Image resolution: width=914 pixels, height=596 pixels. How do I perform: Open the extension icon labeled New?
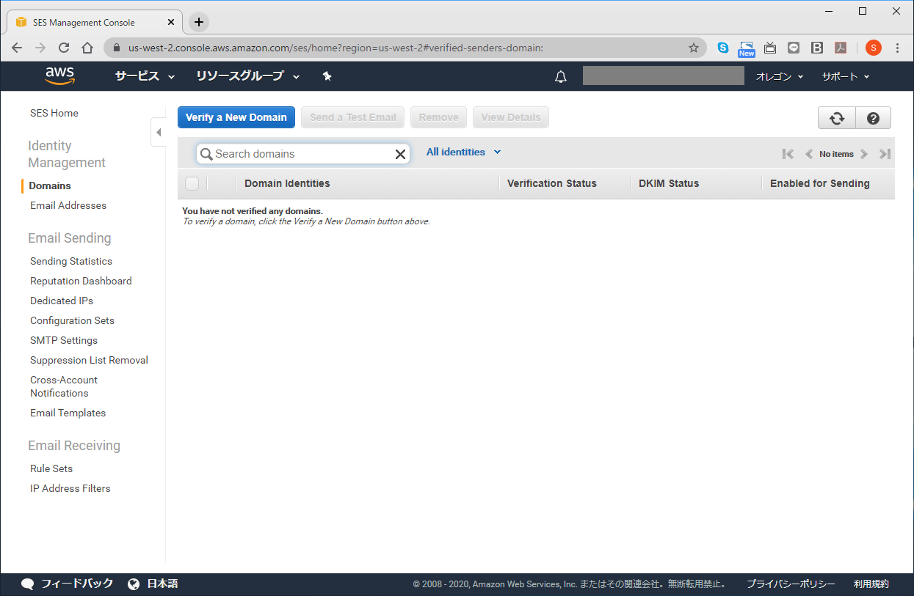(x=747, y=48)
